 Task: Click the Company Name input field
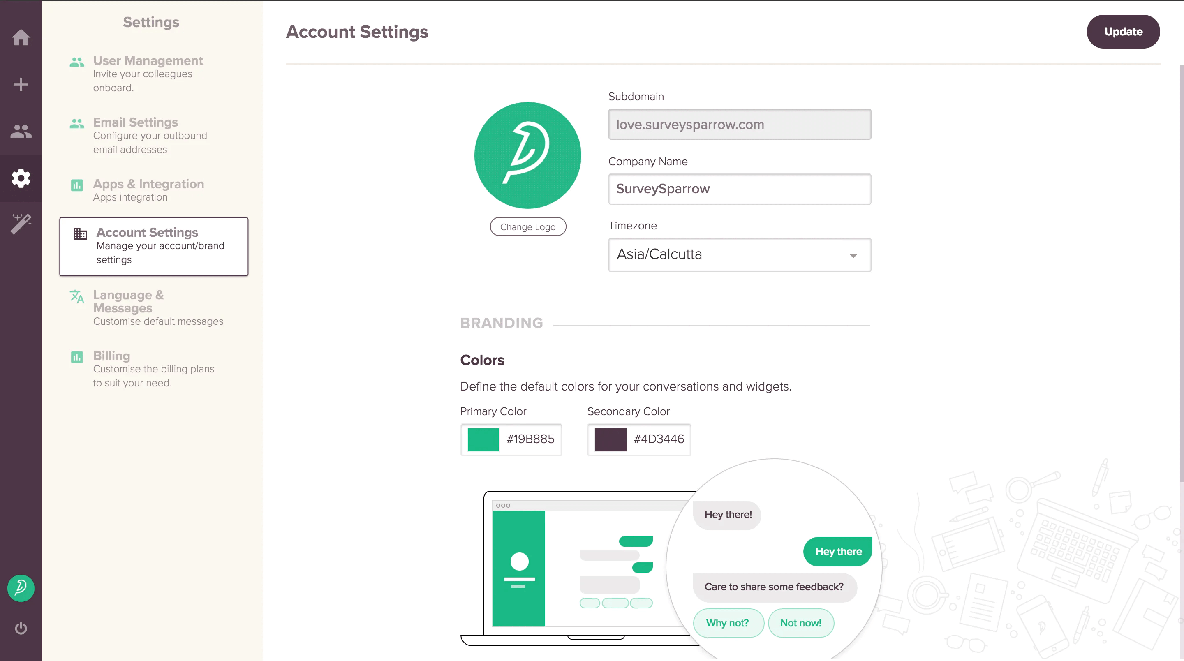click(x=739, y=189)
